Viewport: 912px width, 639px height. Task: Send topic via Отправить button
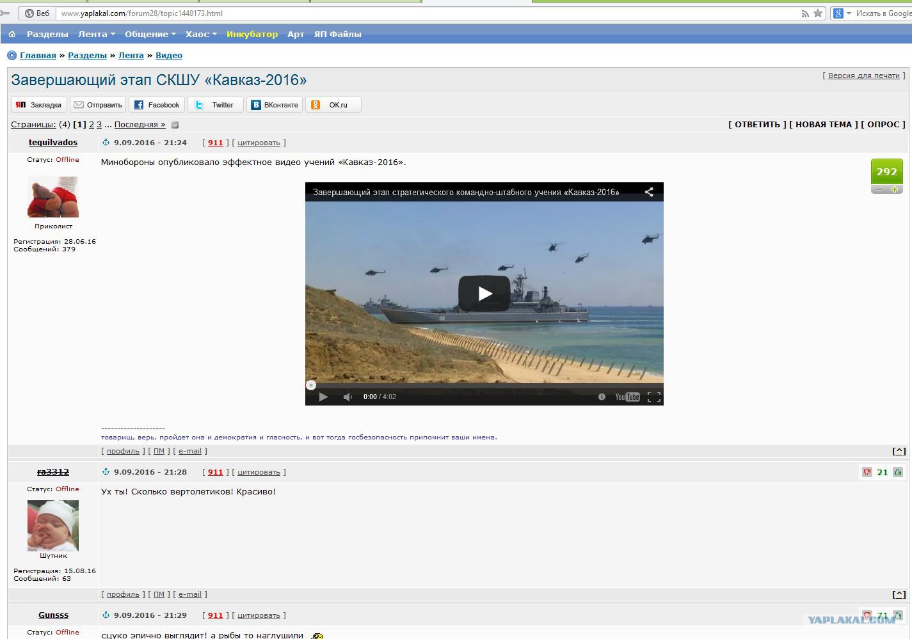coord(98,105)
